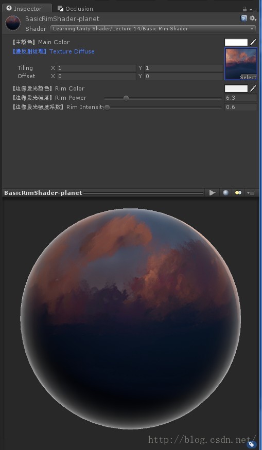Image resolution: width=262 pixels, height=450 pixels.
Task: Click the Rim Power property label
Action: click(x=49, y=98)
